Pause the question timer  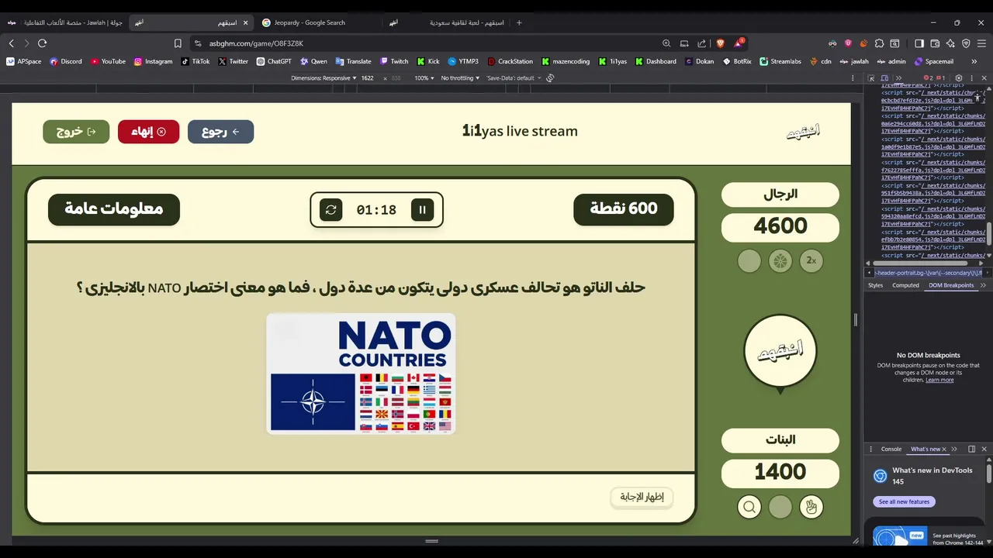coord(423,209)
